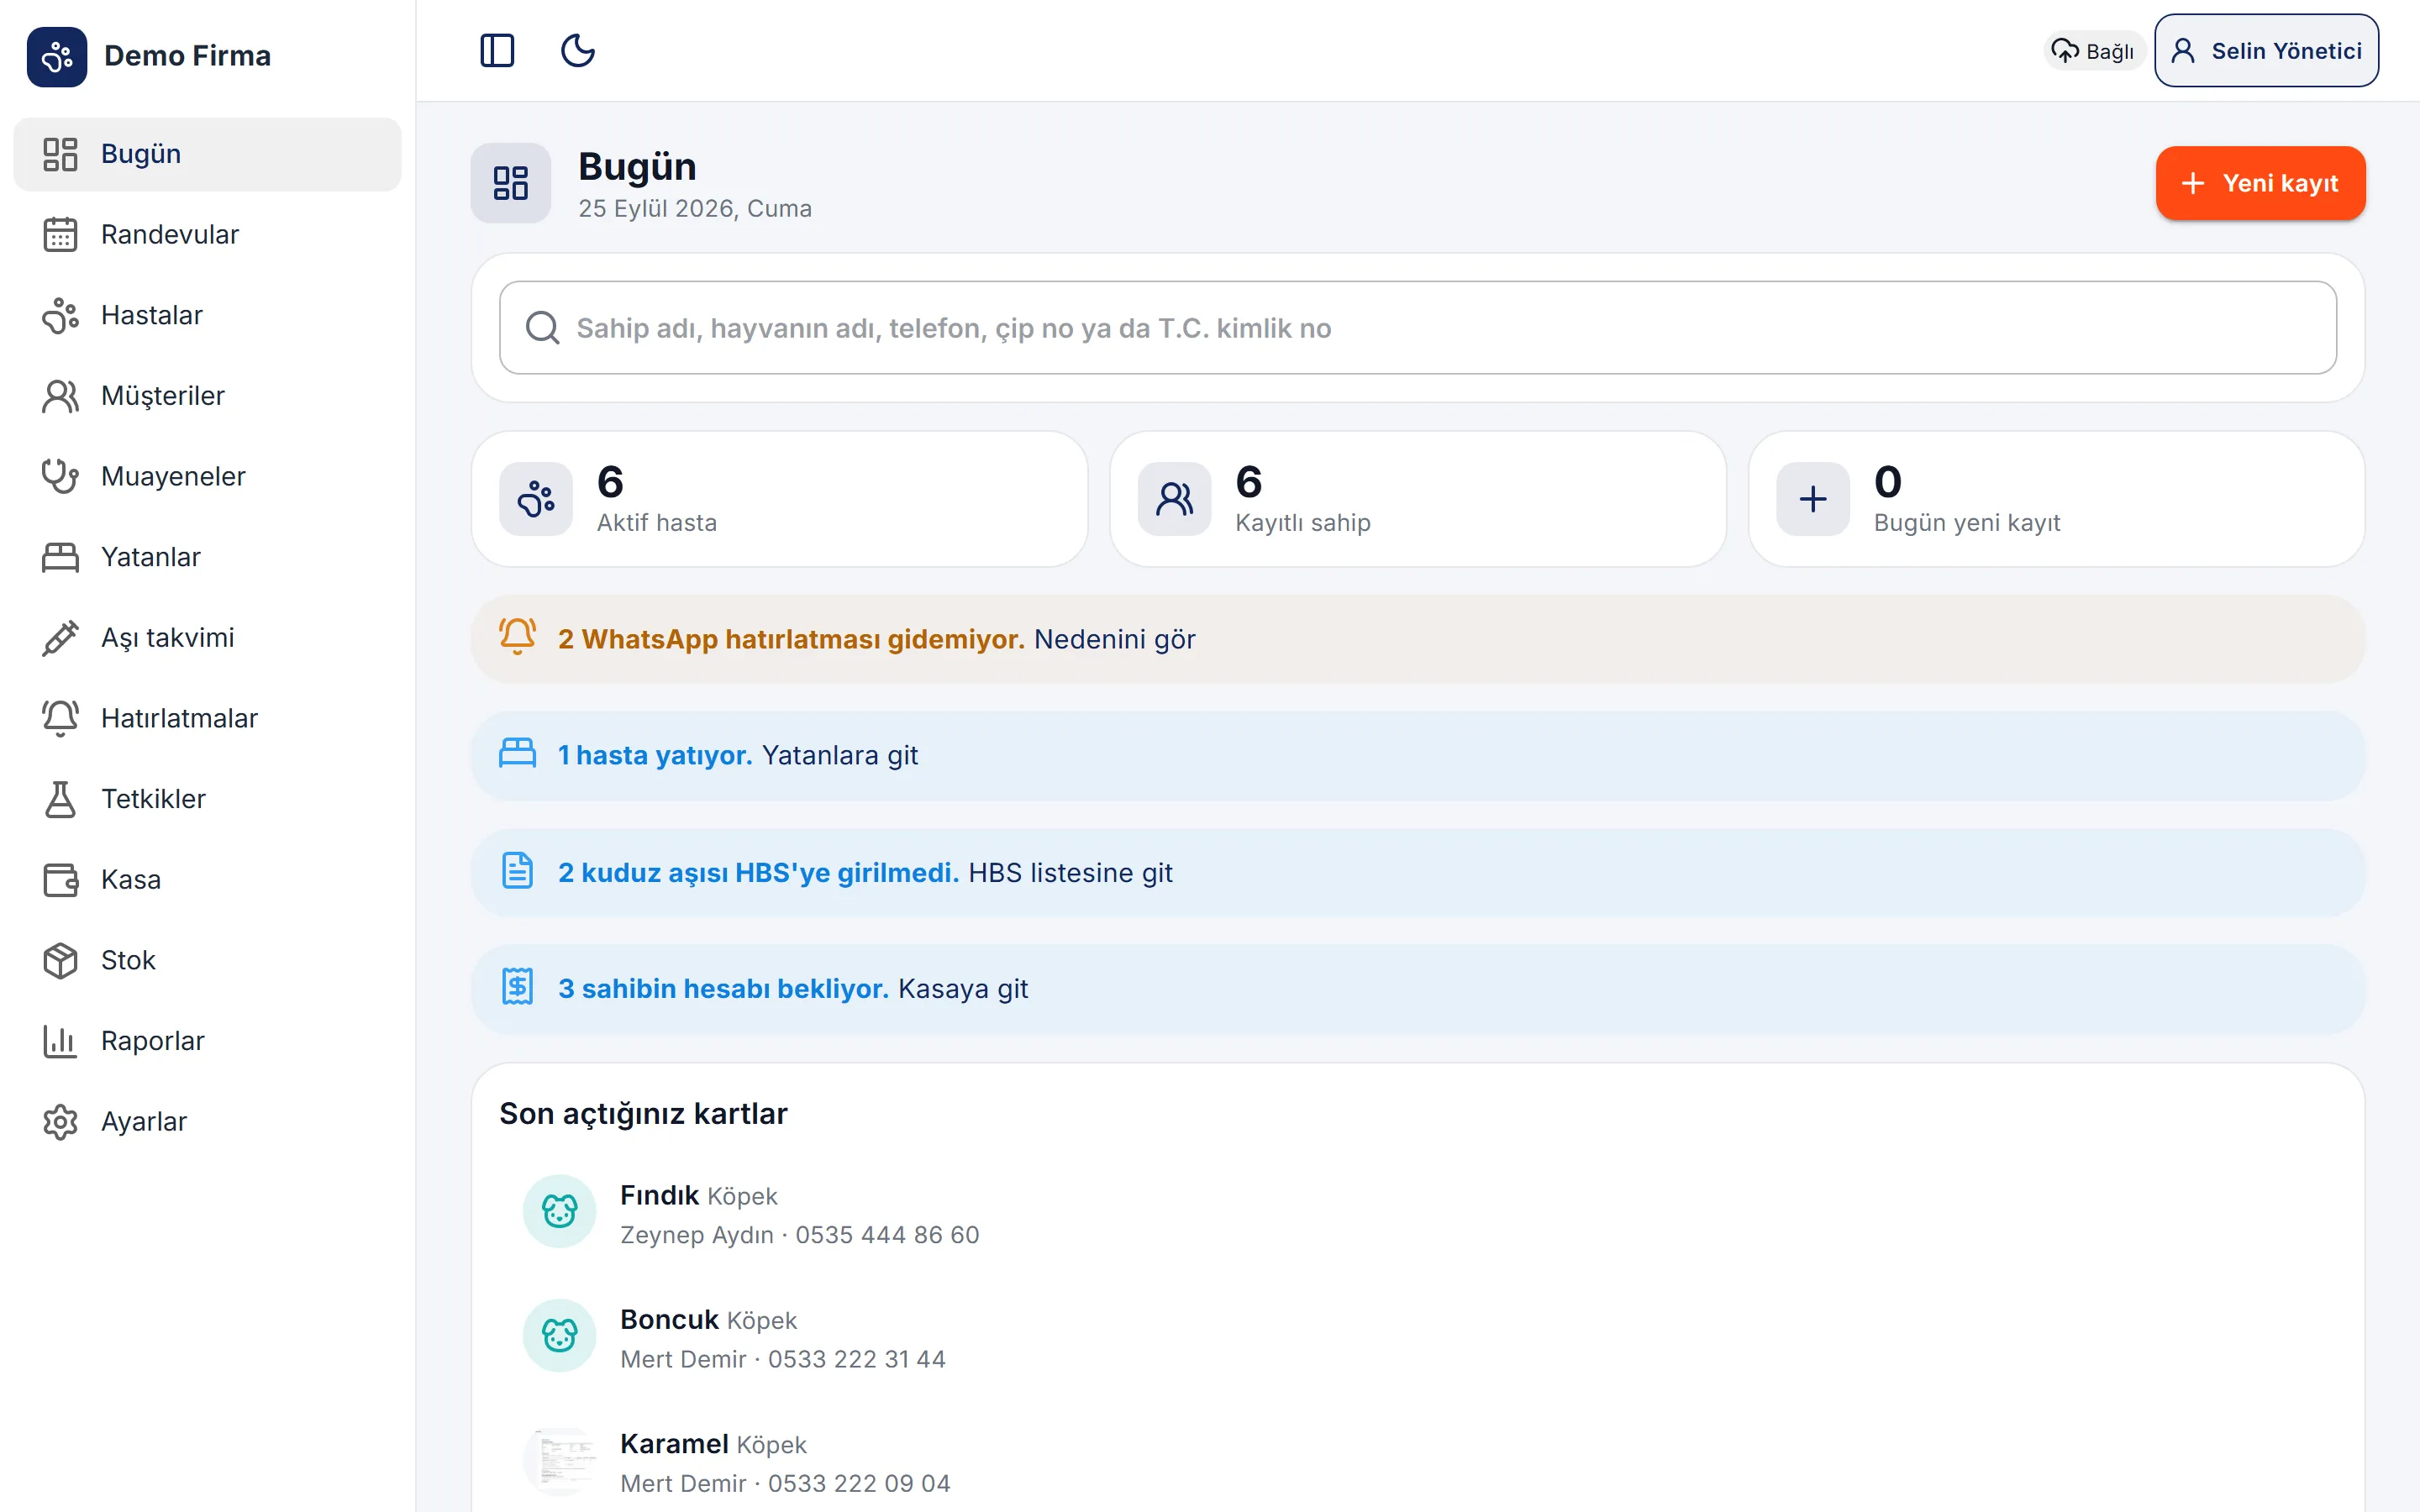Open the Aktif hasta stat card
2420x1512 pixels.
click(x=780, y=499)
